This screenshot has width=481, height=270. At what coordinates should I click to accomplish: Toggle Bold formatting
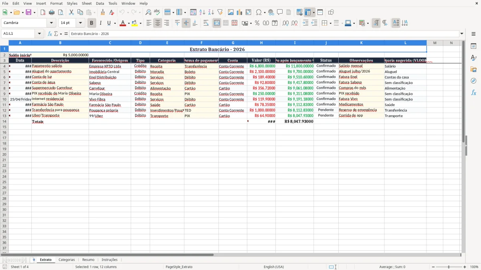92,23
